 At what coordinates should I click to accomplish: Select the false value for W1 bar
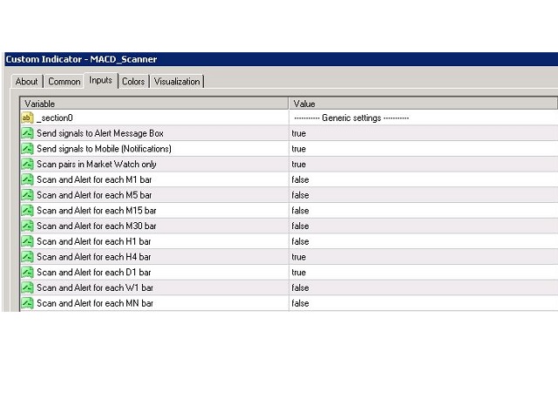(x=424, y=288)
